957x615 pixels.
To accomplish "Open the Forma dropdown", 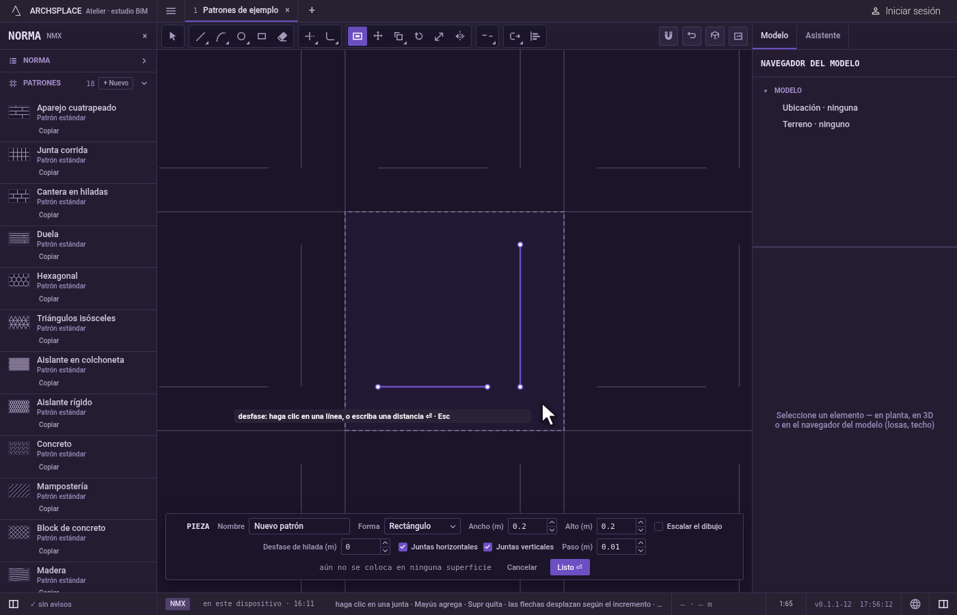I will click(x=422, y=526).
